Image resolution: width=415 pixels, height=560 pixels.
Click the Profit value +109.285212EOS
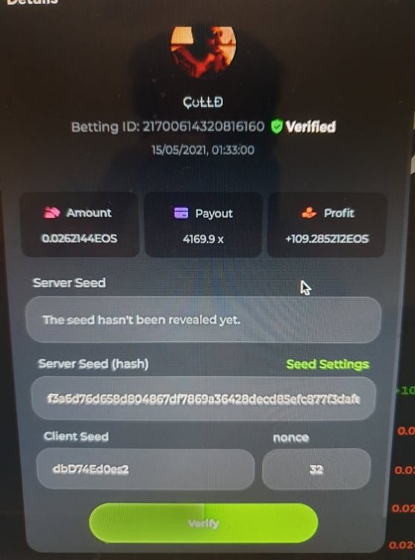pyautogui.click(x=327, y=239)
